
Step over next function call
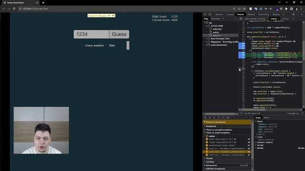[x=210, y=117]
